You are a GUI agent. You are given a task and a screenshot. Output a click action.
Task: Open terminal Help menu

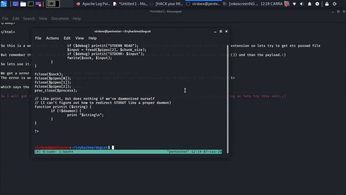(92, 38)
